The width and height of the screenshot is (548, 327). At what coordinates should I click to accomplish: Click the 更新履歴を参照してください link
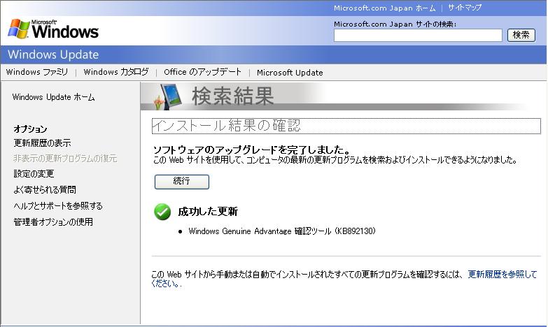(502, 275)
